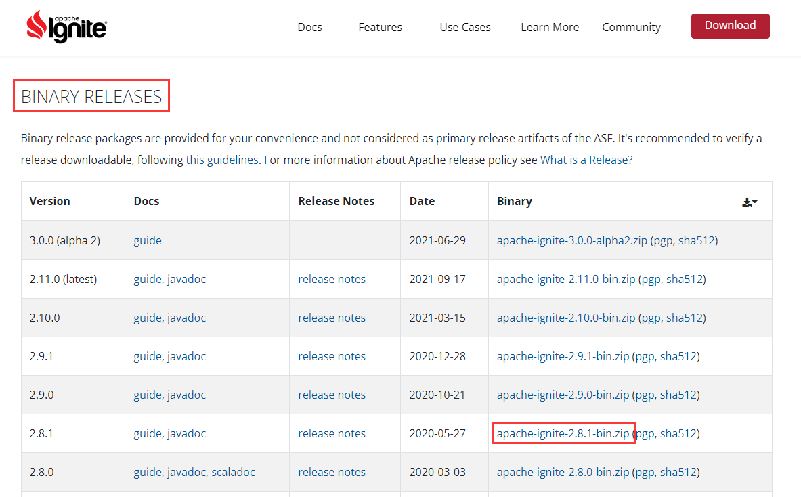Screen dimensions: 801x497
Task: Open the Features menu
Action: click(380, 27)
